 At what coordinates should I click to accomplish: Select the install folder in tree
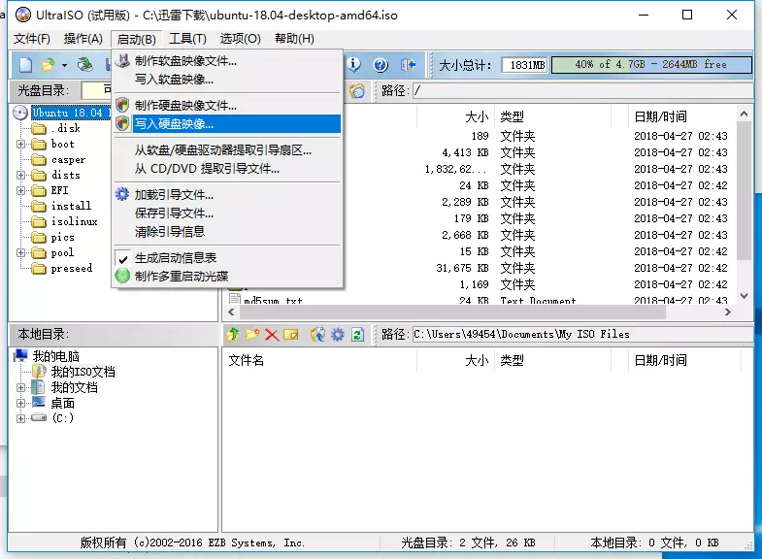pyautogui.click(x=71, y=206)
